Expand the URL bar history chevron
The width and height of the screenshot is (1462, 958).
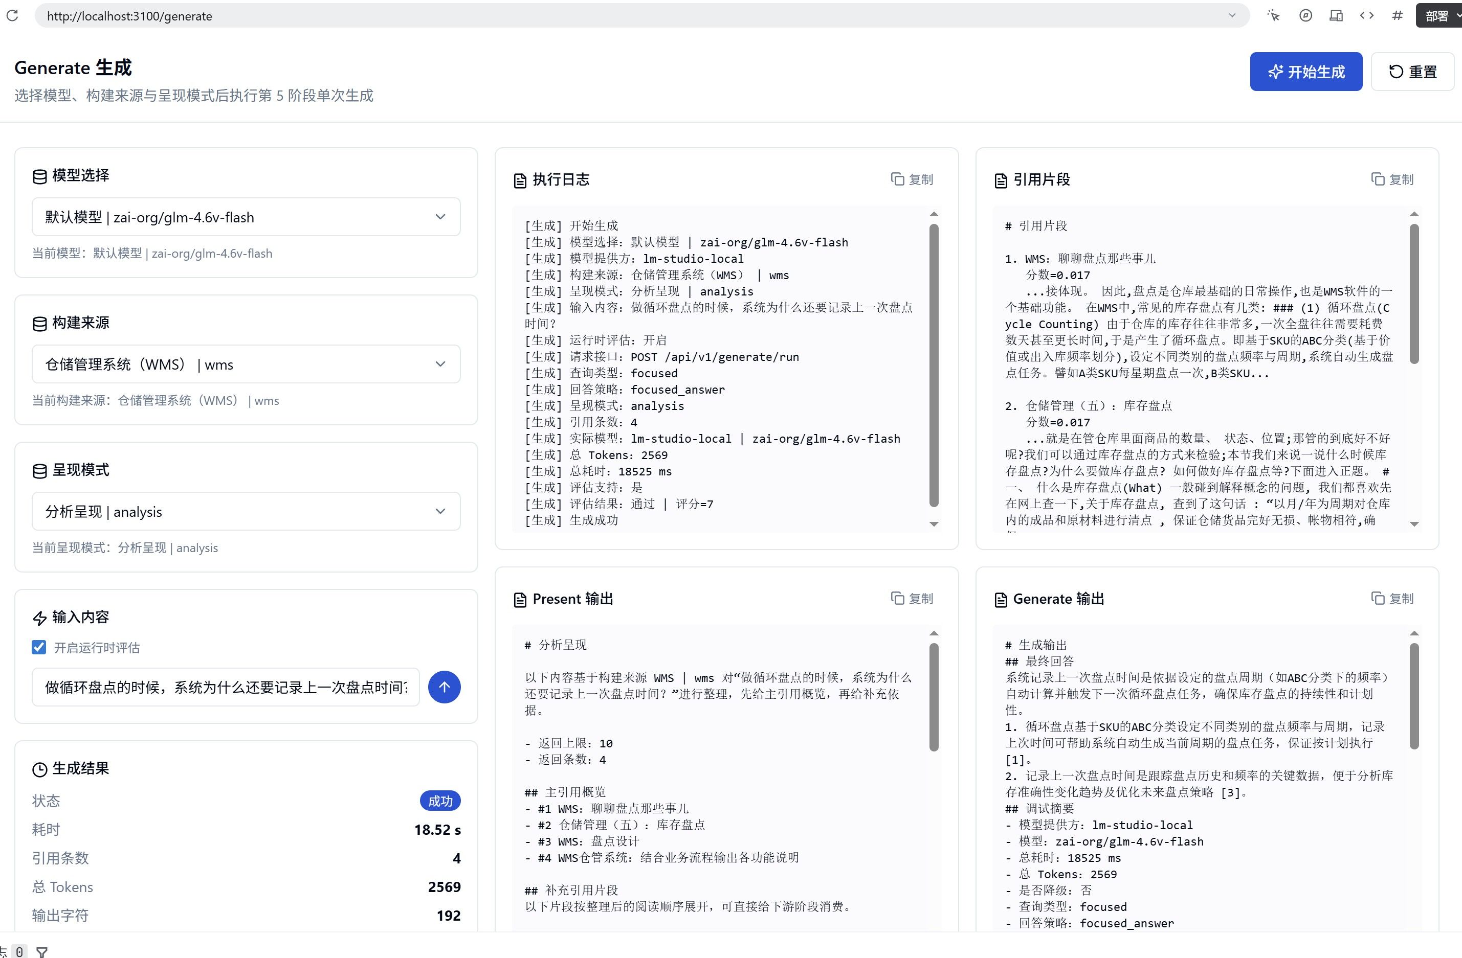(x=1232, y=16)
